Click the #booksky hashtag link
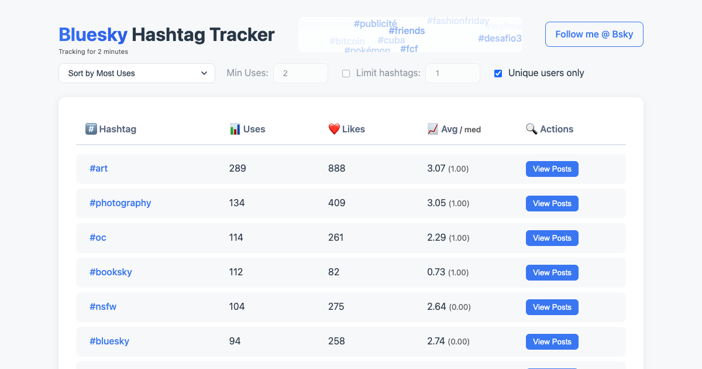Image resolution: width=702 pixels, height=369 pixels. tap(111, 272)
